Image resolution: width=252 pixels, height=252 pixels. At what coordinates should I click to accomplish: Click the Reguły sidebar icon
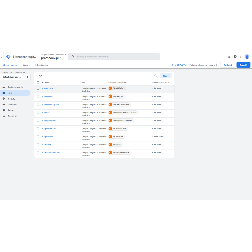point(4,99)
